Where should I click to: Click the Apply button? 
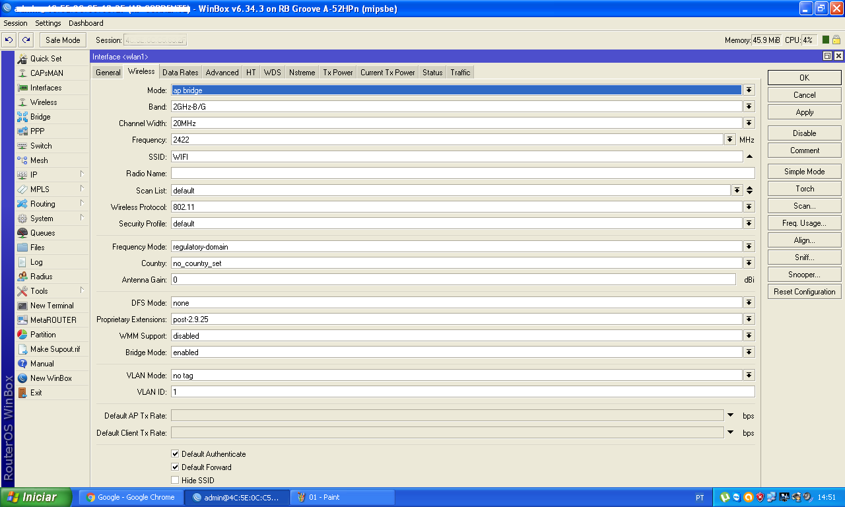pos(804,112)
